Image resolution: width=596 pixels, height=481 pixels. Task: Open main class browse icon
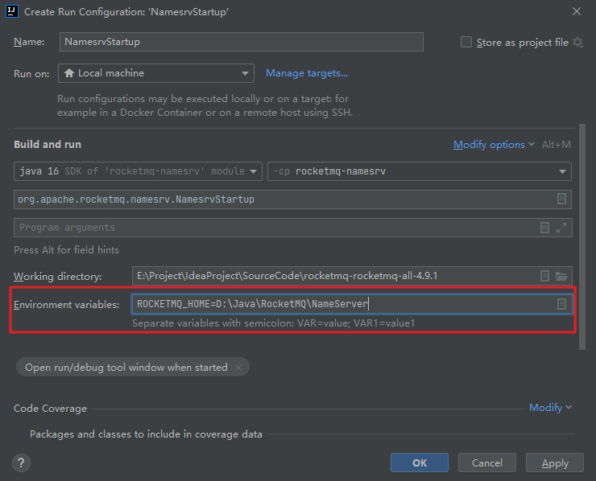561,199
